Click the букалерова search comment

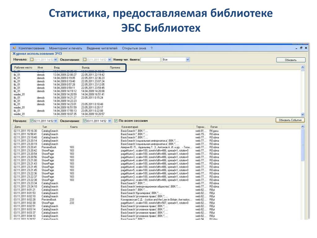point(141,193)
